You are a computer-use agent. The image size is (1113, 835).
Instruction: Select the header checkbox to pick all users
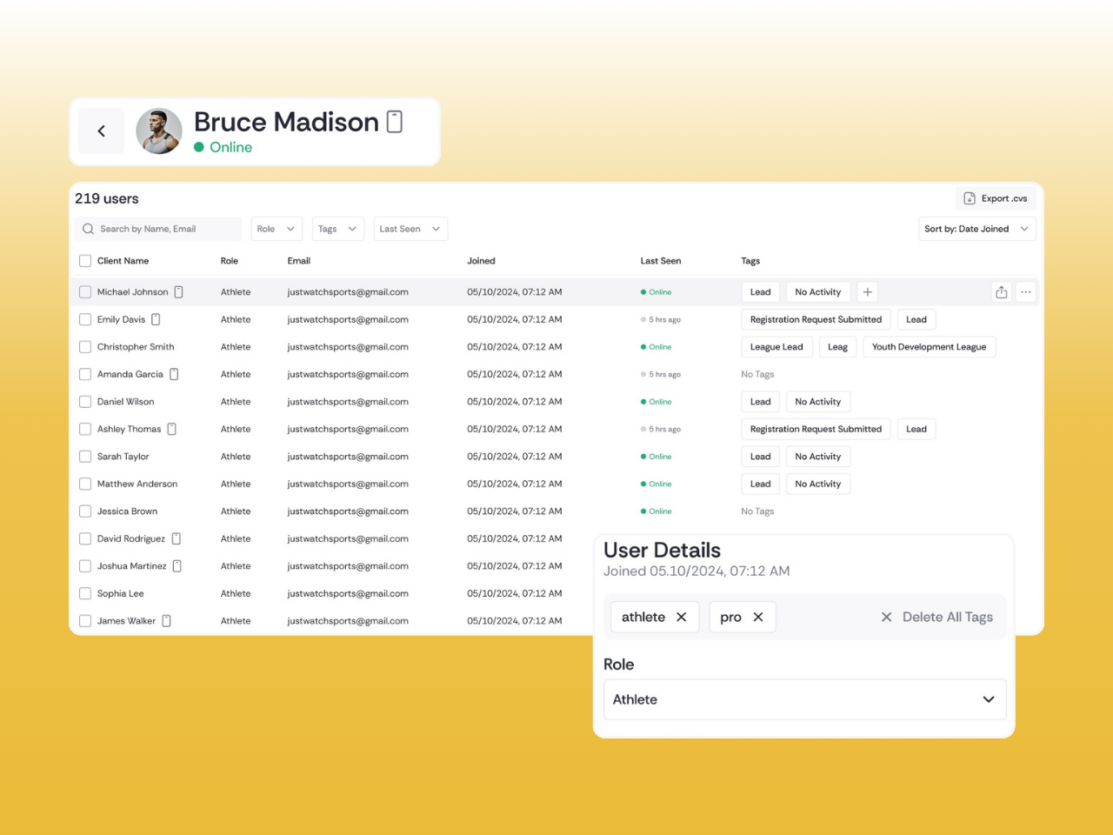point(84,260)
